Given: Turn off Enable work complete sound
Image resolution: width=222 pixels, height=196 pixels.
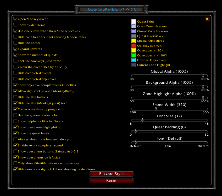Looking at the screenshot, I should pos(15,145).
